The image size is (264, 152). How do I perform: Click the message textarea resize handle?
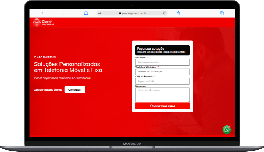189,101
